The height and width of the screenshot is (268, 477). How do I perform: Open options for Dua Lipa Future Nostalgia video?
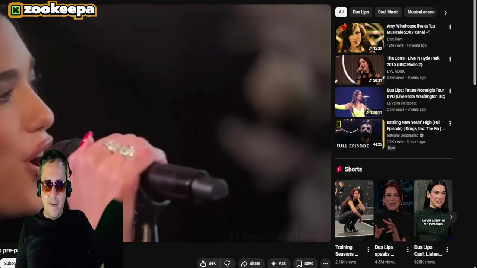click(x=450, y=91)
